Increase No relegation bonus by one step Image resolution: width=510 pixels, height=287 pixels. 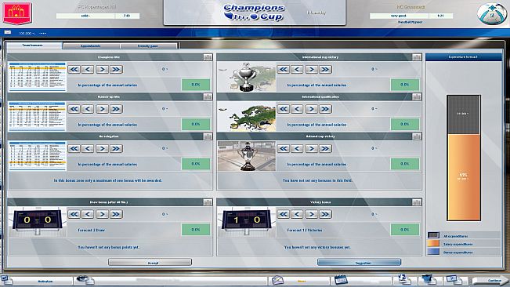tap(102, 149)
